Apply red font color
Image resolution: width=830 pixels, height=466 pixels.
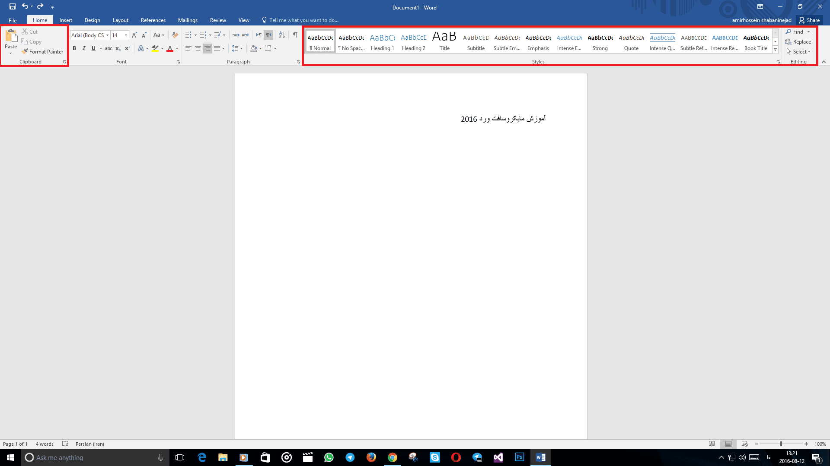click(170, 48)
